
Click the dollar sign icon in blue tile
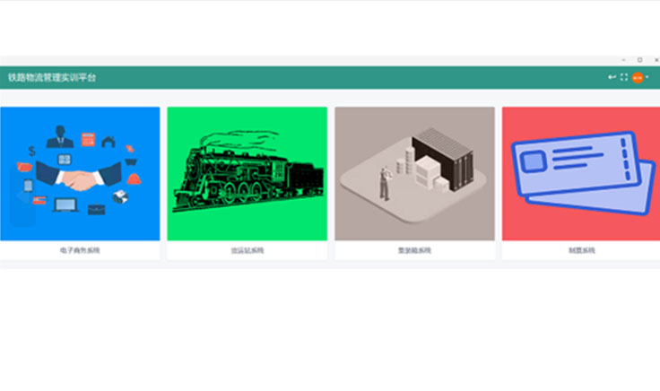pos(31,151)
